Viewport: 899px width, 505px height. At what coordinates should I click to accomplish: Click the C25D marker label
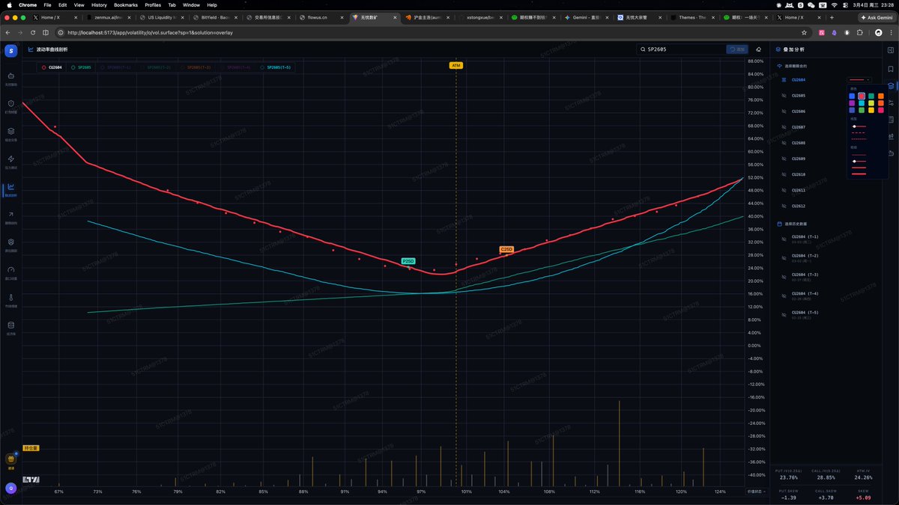[x=506, y=248]
